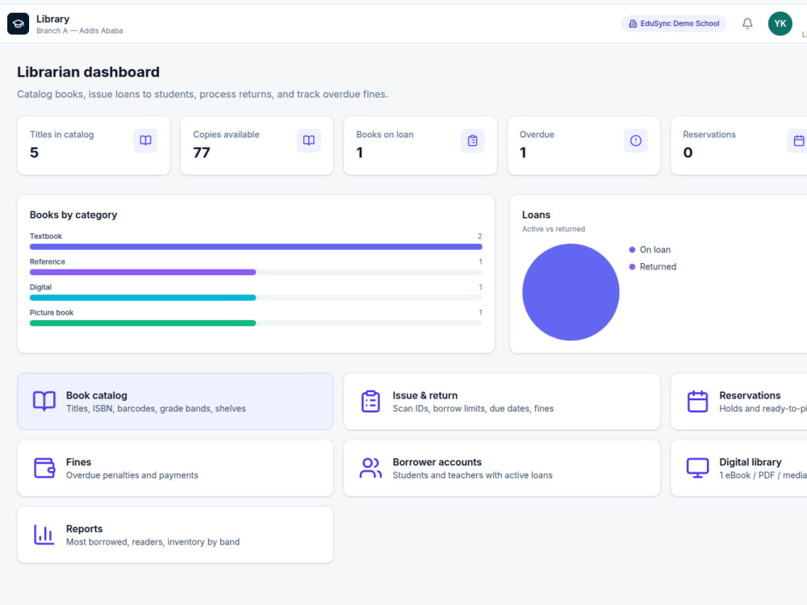Open the notifications bell
Viewport: 807px width, 605px height.
coord(747,23)
